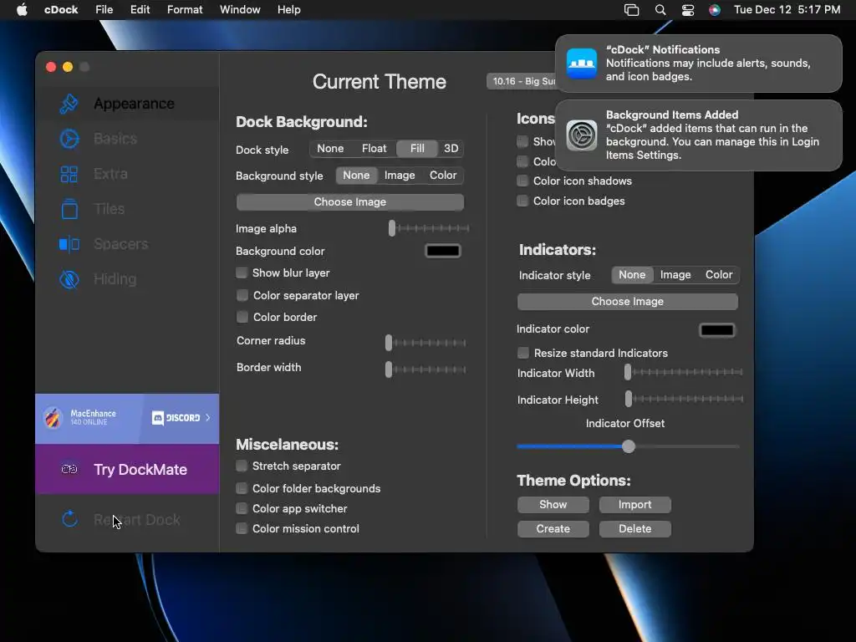Enable Show blur layer checkbox

pos(242,273)
